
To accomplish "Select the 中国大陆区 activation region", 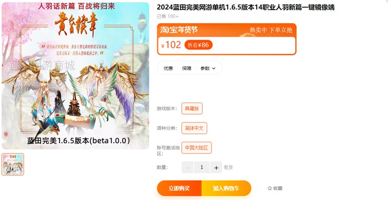I will pyautogui.click(x=196, y=148).
